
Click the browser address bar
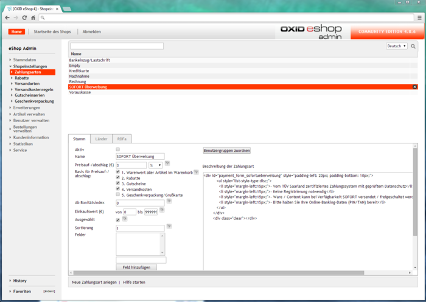pos(227,18)
